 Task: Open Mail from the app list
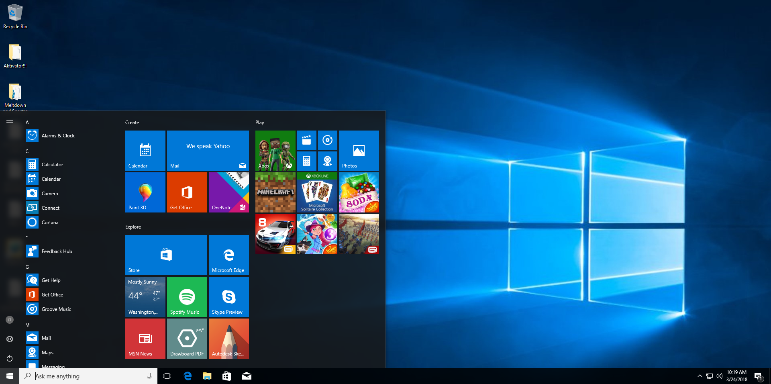(71, 338)
